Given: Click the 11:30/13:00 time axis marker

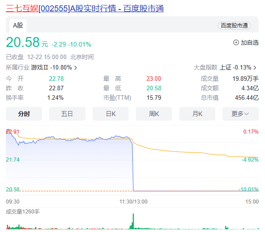Looking at the screenshot, I should 133,202.
